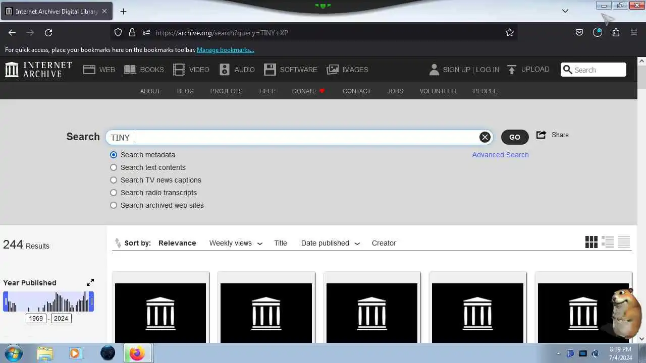
Task: Open the Volunteer menu item
Action: point(438,91)
